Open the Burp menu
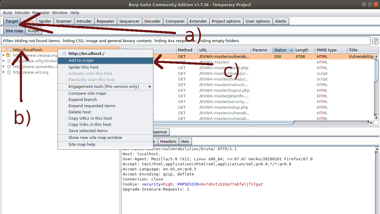The width and height of the screenshot is (380, 214). 8,13
